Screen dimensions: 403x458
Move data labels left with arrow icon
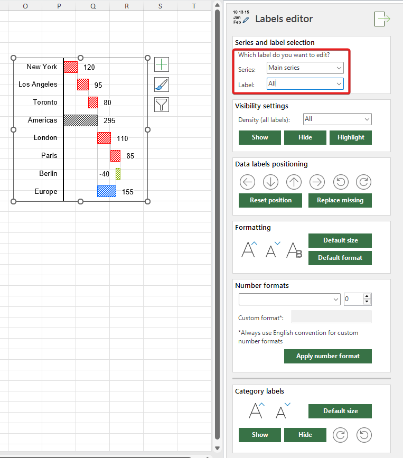click(247, 182)
